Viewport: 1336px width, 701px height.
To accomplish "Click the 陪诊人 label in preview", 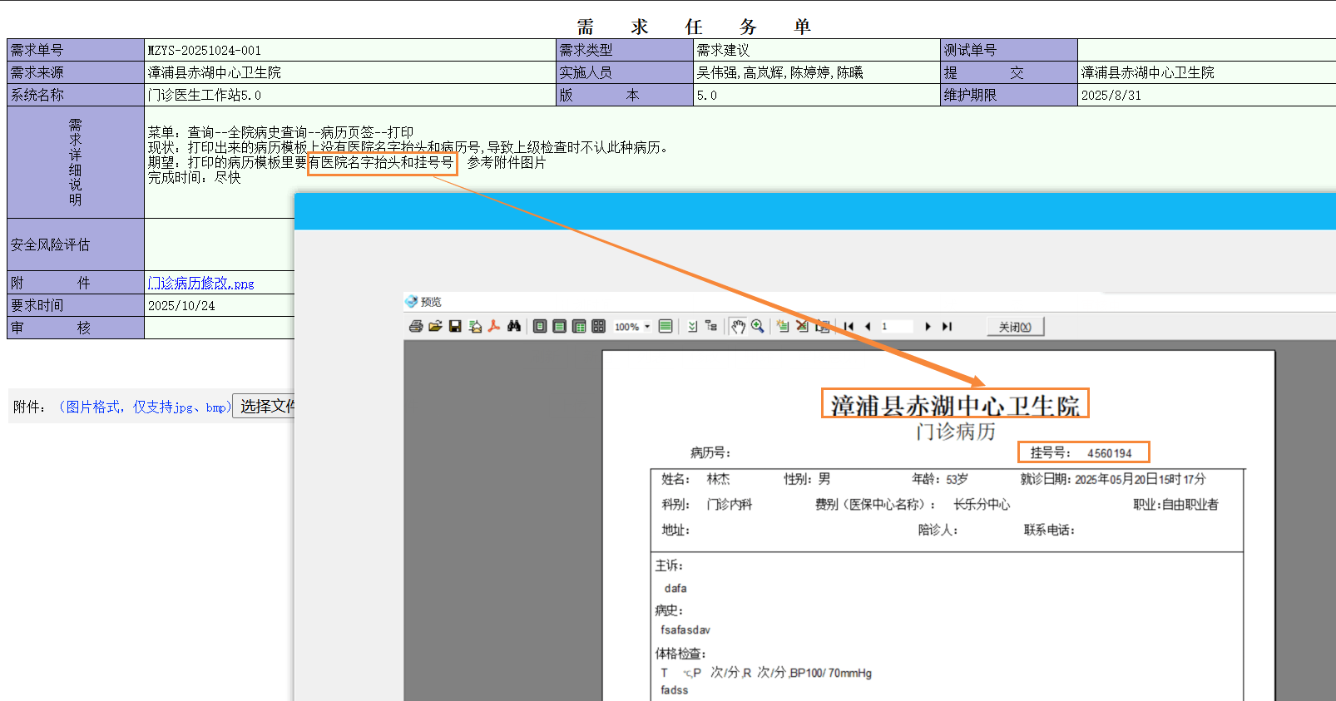I will point(938,531).
